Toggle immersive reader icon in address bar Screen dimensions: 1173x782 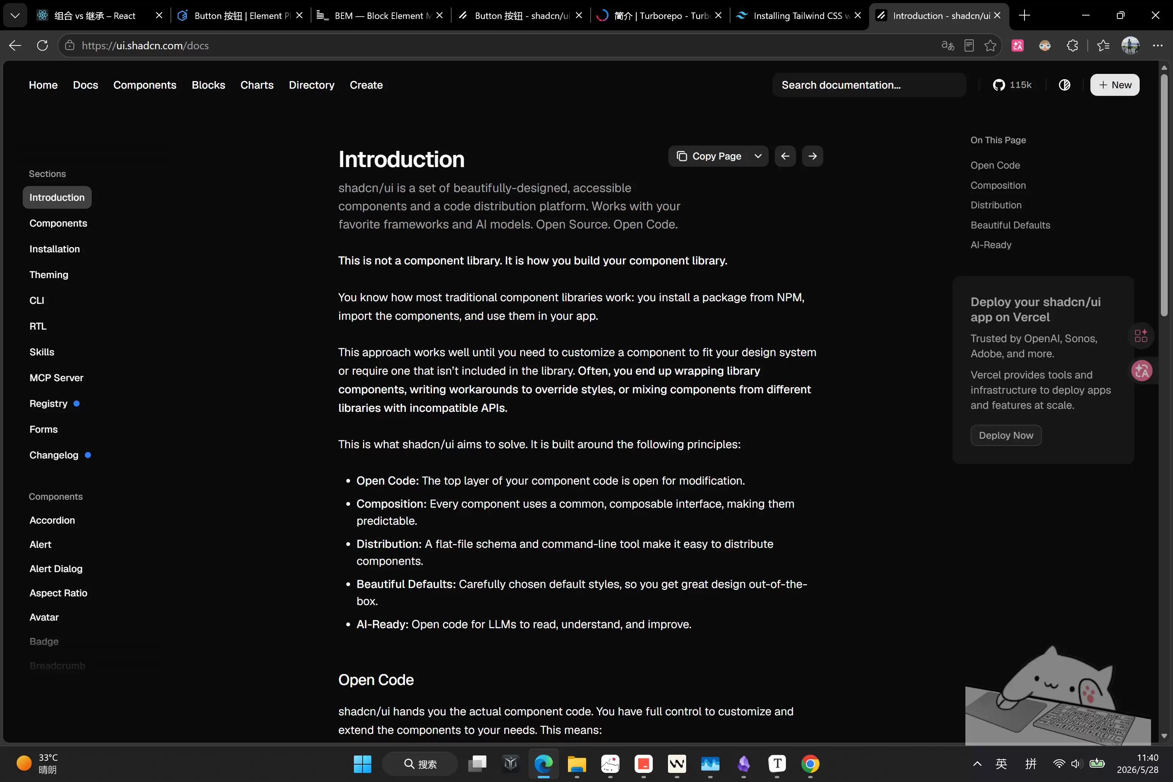pos(969,45)
